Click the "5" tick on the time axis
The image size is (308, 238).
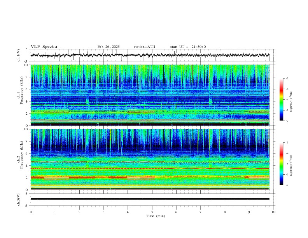(x=152, y=212)
